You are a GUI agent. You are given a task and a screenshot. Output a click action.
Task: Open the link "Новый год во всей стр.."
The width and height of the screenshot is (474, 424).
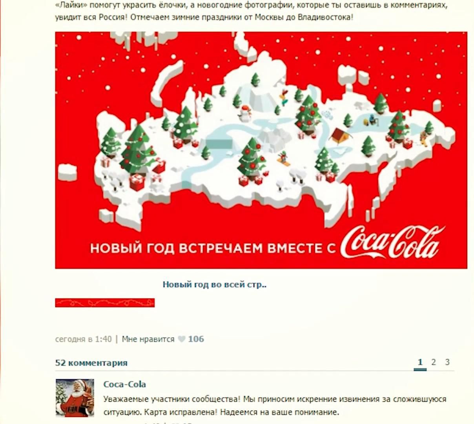(x=215, y=285)
